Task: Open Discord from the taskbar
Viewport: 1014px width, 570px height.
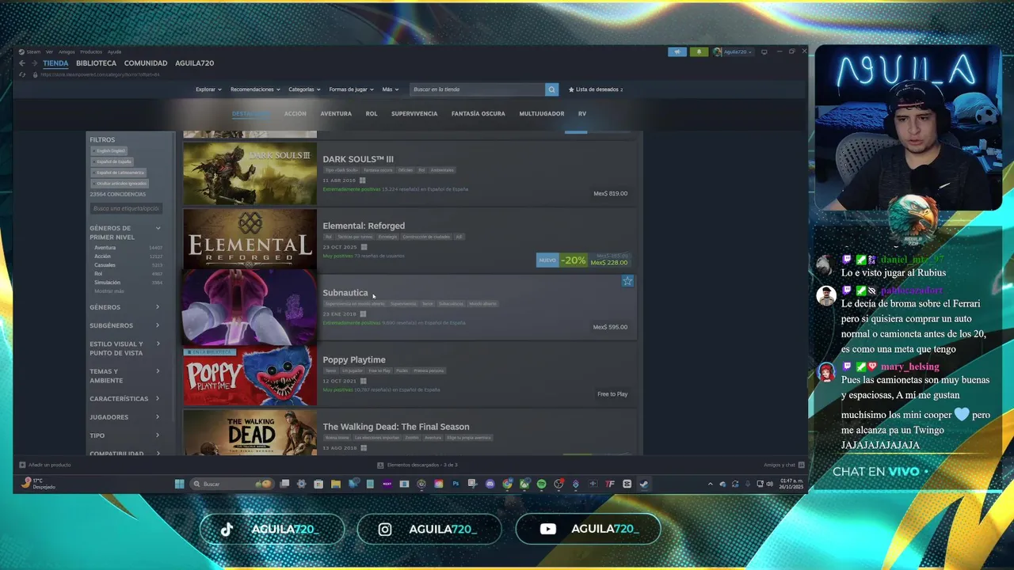Action: 490,484
